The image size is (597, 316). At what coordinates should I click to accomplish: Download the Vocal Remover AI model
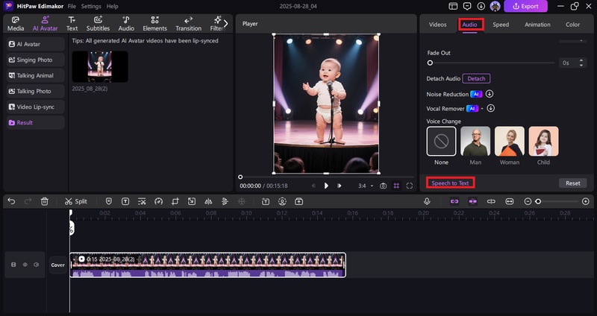[491, 108]
